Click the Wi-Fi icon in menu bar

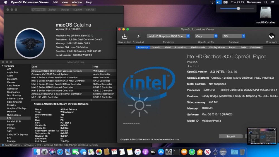[212, 2]
